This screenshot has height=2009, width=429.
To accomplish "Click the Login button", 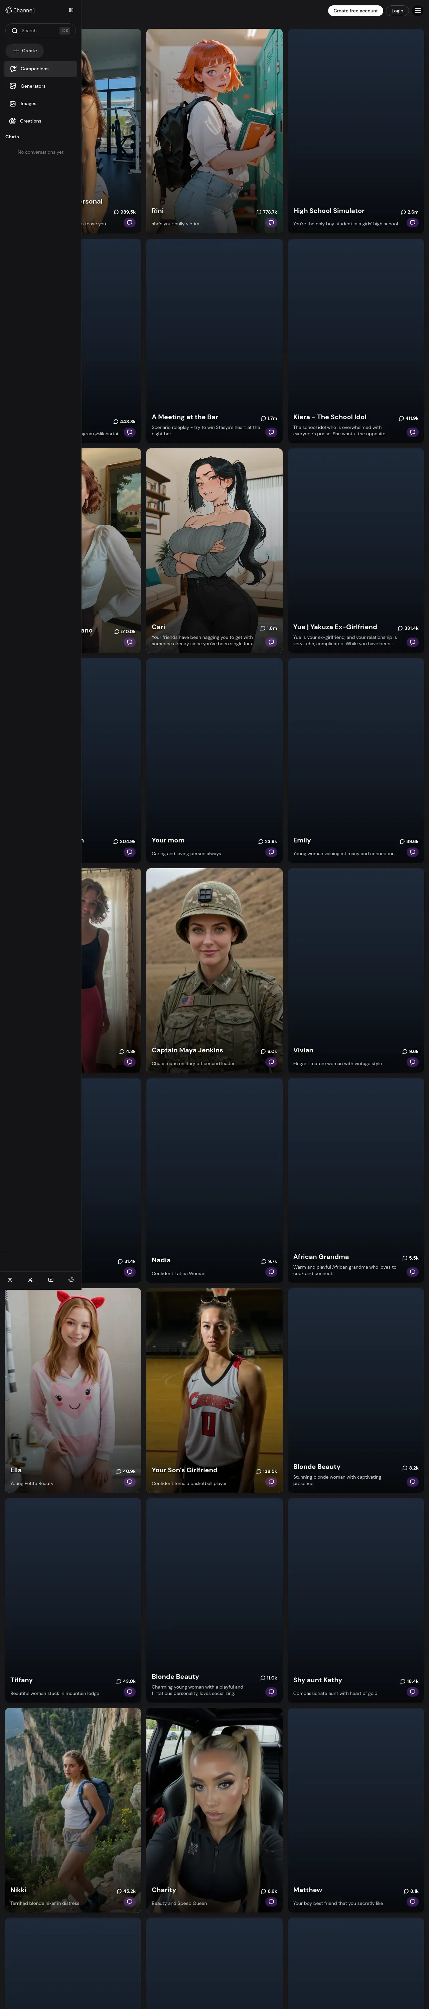I will (x=397, y=11).
